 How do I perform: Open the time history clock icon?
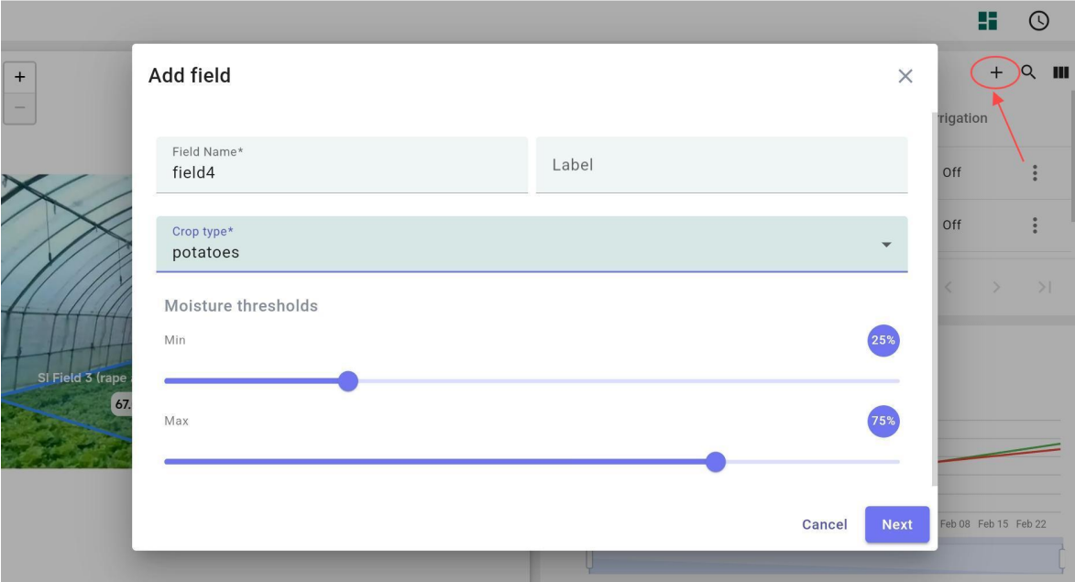[1038, 21]
